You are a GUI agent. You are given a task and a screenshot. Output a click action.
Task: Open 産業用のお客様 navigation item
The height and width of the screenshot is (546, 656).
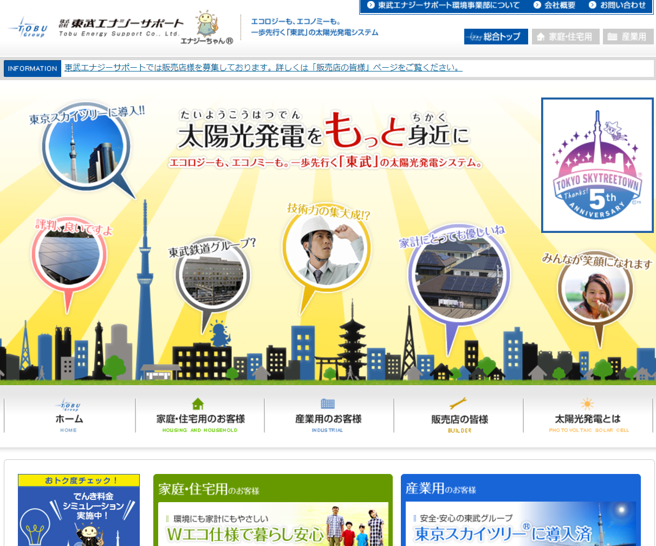[x=328, y=416]
